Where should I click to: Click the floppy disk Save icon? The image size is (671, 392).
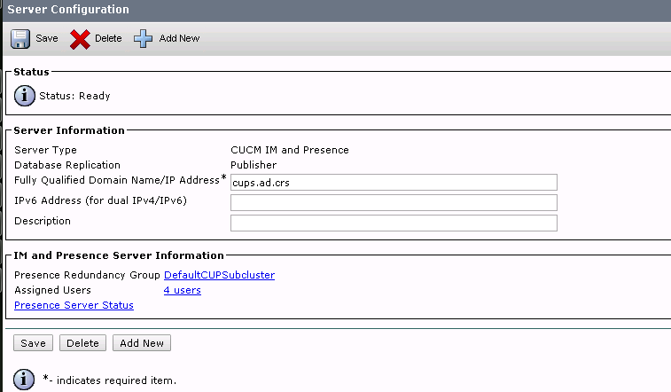(x=20, y=39)
